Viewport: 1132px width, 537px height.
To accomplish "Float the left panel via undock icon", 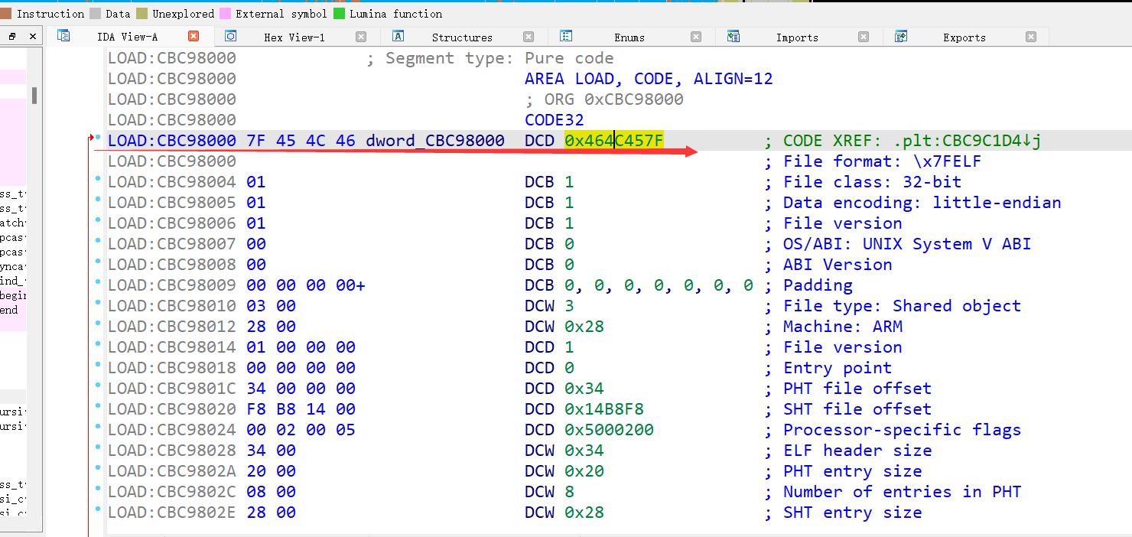I will click(13, 37).
